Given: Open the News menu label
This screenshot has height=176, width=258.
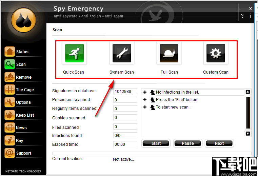Looking at the screenshot, I should pos(21,128).
